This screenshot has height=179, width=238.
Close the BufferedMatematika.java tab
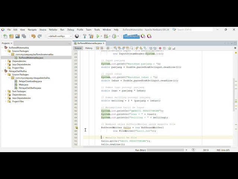103,43
